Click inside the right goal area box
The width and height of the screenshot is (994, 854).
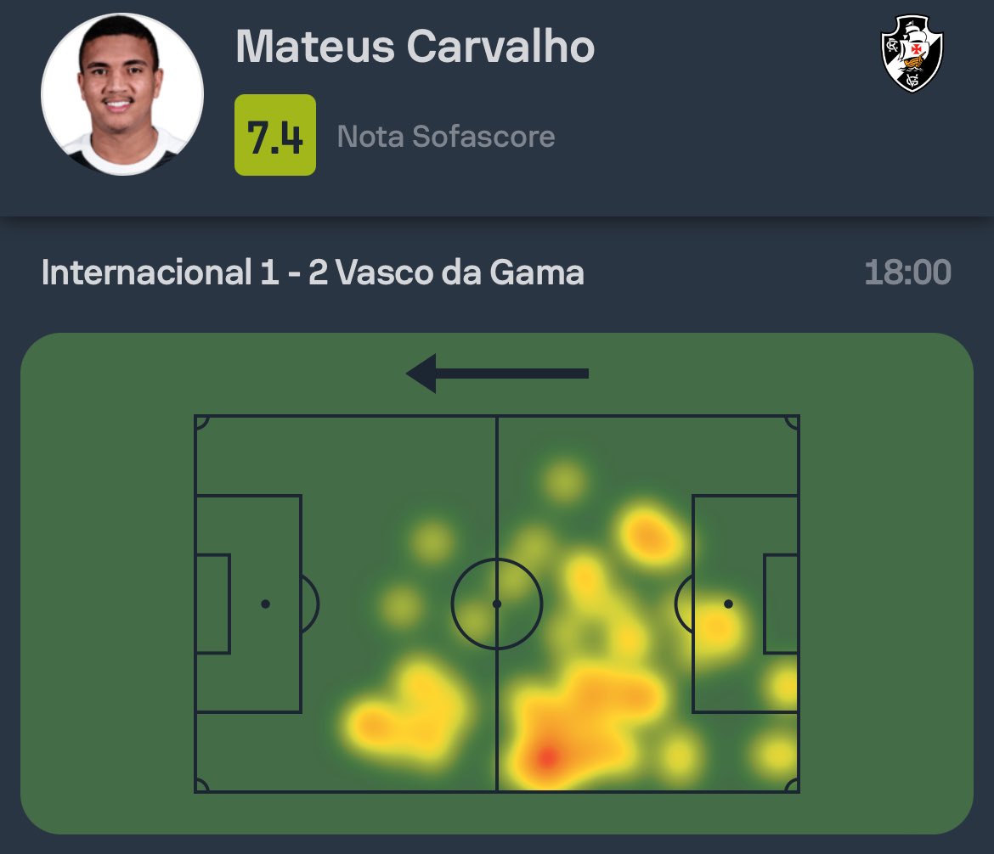pos(781,604)
